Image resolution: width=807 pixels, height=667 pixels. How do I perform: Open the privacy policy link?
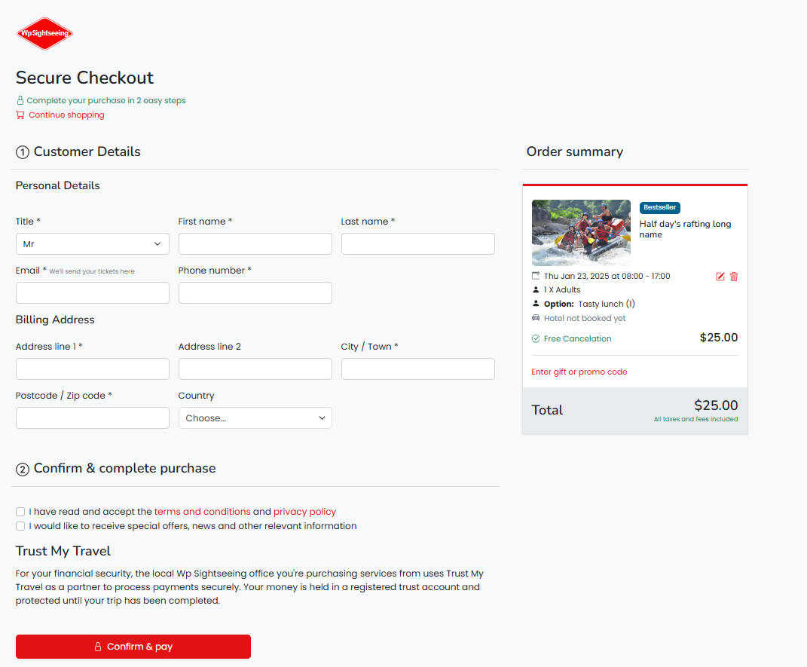[x=304, y=512]
